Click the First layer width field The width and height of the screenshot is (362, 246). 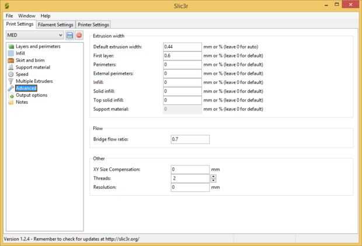(182, 55)
